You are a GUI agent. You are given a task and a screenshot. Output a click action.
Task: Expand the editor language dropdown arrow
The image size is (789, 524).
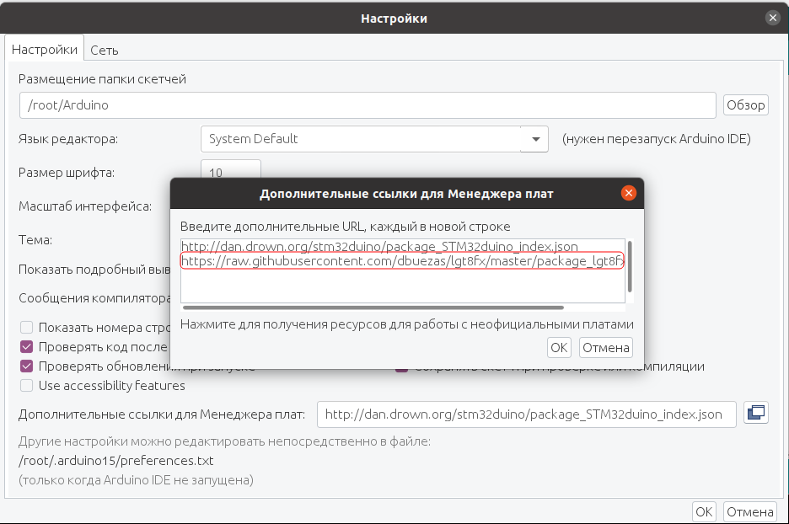click(535, 139)
